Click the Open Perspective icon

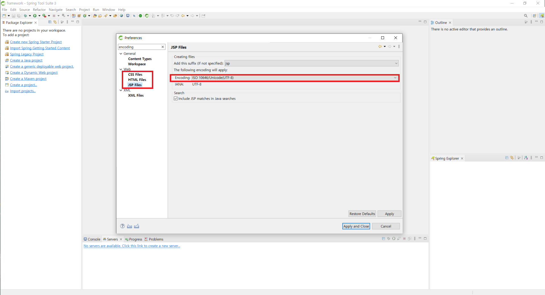tap(534, 16)
